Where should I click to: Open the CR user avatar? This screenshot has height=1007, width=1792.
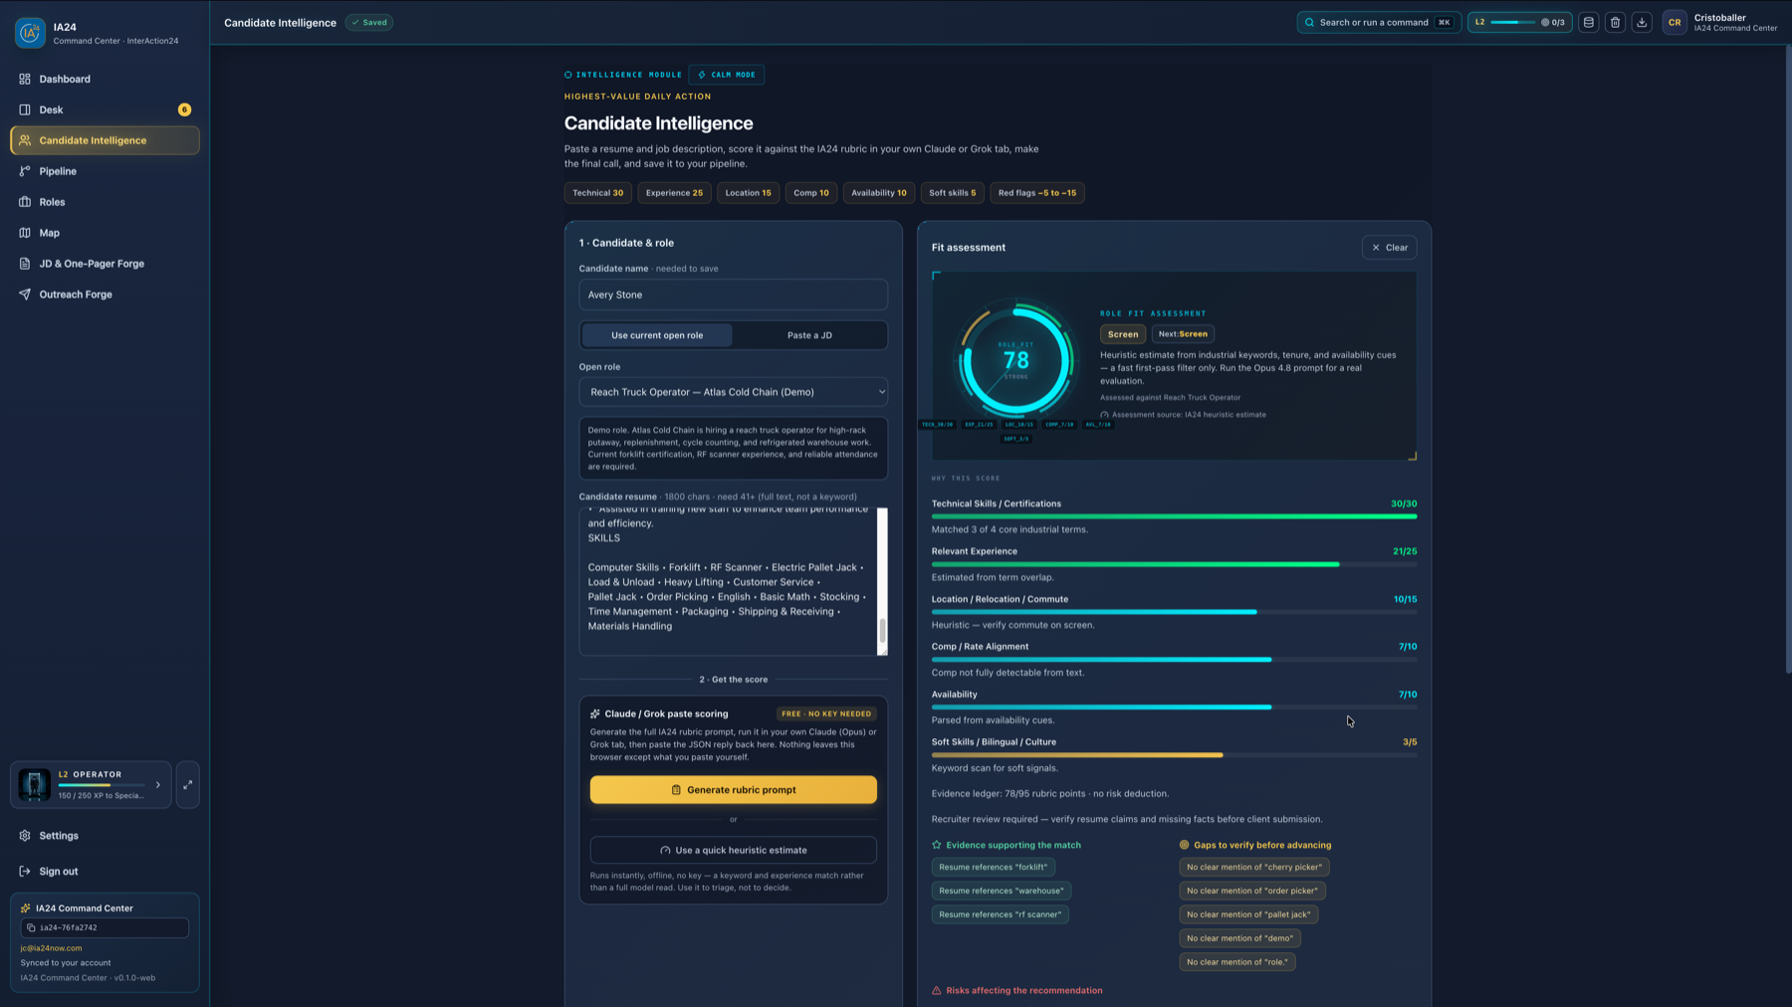1675,22
